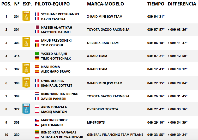Select the General Financing Team Pitlane entry

point(115,135)
